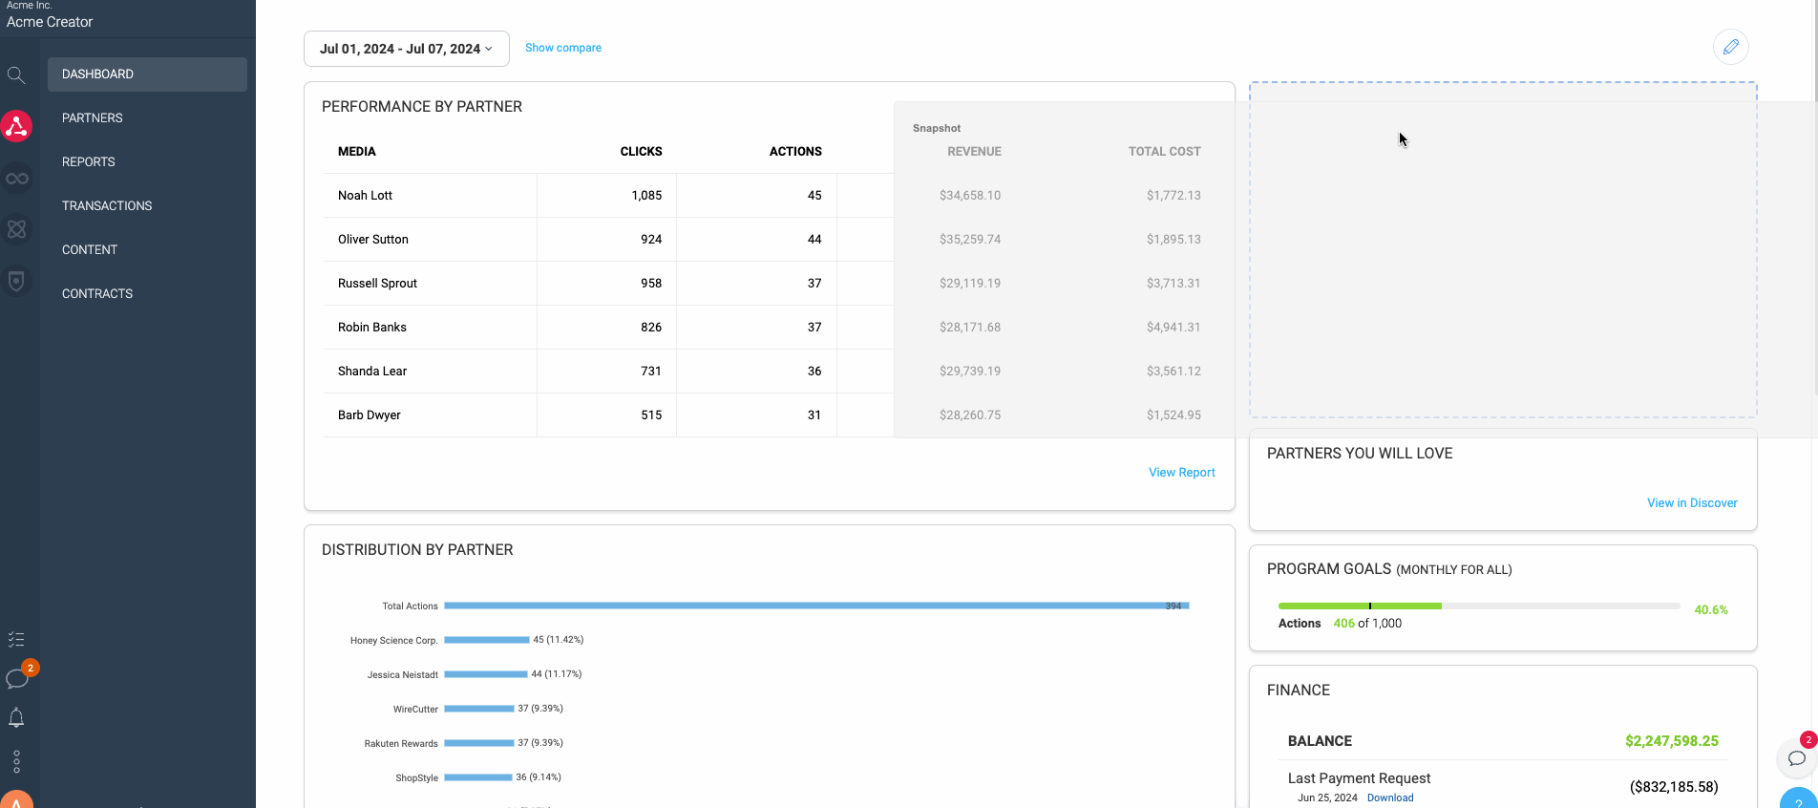Click the Program Goals actions progress bar
Viewport: 1818px width, 808px height.
(x=1478, y=606)
